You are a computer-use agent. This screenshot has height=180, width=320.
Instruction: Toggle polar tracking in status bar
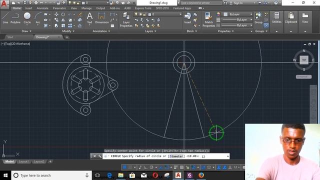coord(151,167)
